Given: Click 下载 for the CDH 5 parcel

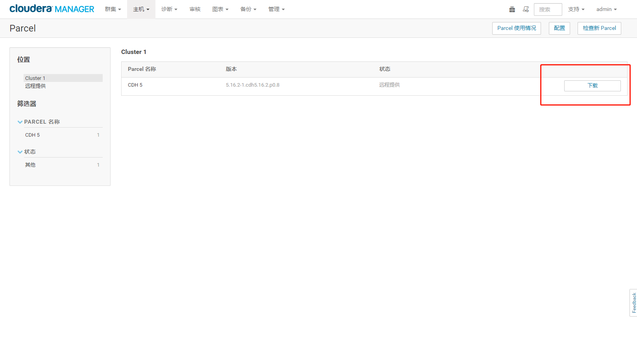Looking at the screenshot, I should pos(592,85).
